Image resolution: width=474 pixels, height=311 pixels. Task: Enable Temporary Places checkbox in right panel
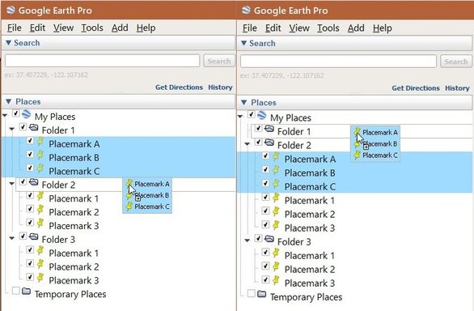251,293
